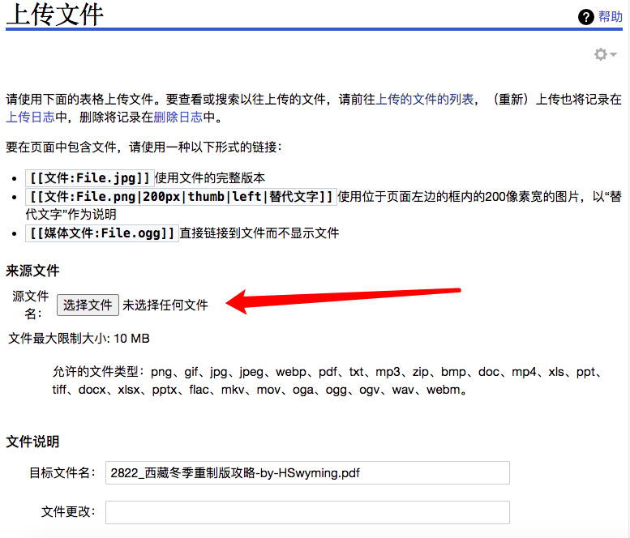Viewport: 630px width, 538px height.
Task: Click the [[媒体文件:File.ogg]] code text
Action: 102,233
